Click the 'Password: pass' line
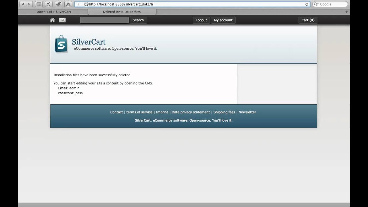This screenshot has height=207, width=368. 70,93
